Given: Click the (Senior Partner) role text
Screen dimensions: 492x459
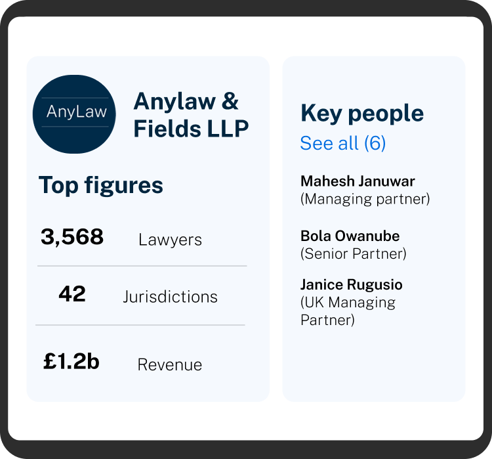Looking at the screenshot, I should [353, 253].
